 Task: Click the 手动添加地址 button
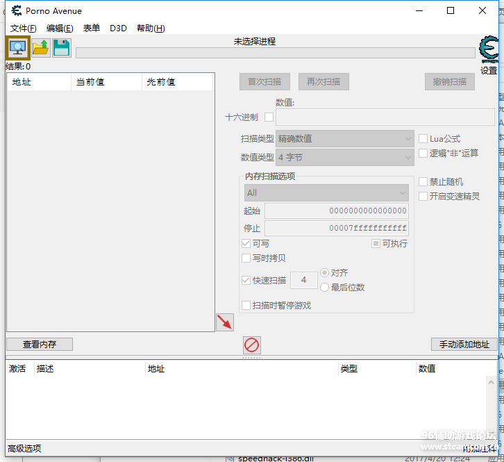(464, 345)
